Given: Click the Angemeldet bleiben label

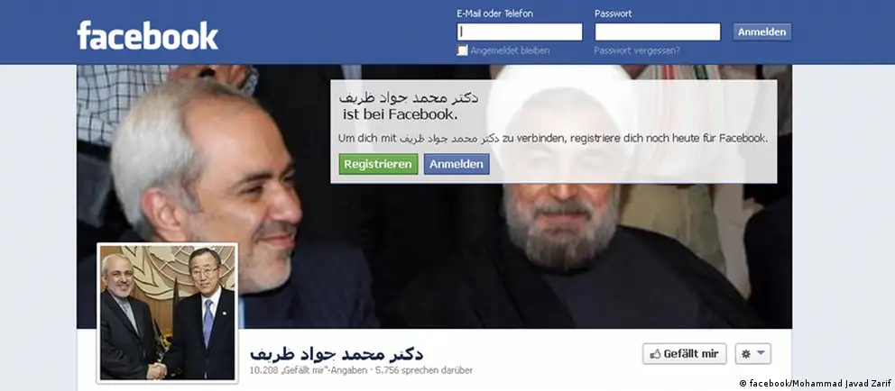Looking at the screenshot, I should click(510, 50).
